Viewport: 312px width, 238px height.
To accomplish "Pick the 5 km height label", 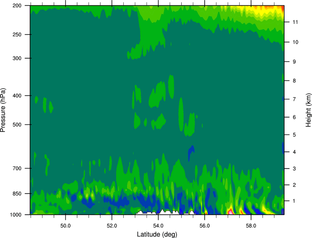I will (x=294, y=135).
